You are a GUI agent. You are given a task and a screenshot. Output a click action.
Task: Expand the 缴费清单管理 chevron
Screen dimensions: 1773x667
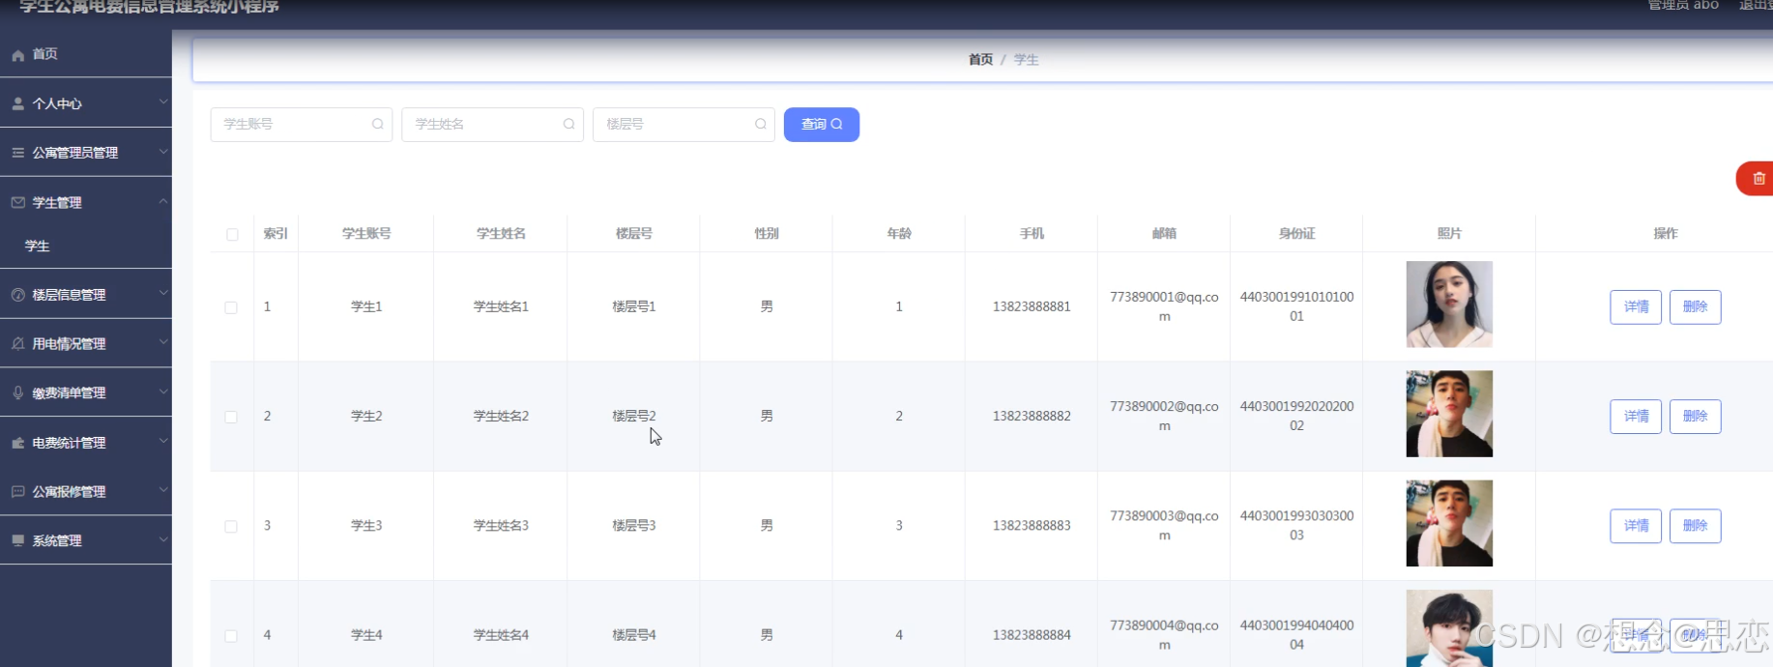pyautogui.click(x=162, y=391)
